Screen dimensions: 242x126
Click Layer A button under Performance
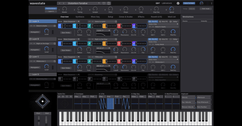click(51, 11)
